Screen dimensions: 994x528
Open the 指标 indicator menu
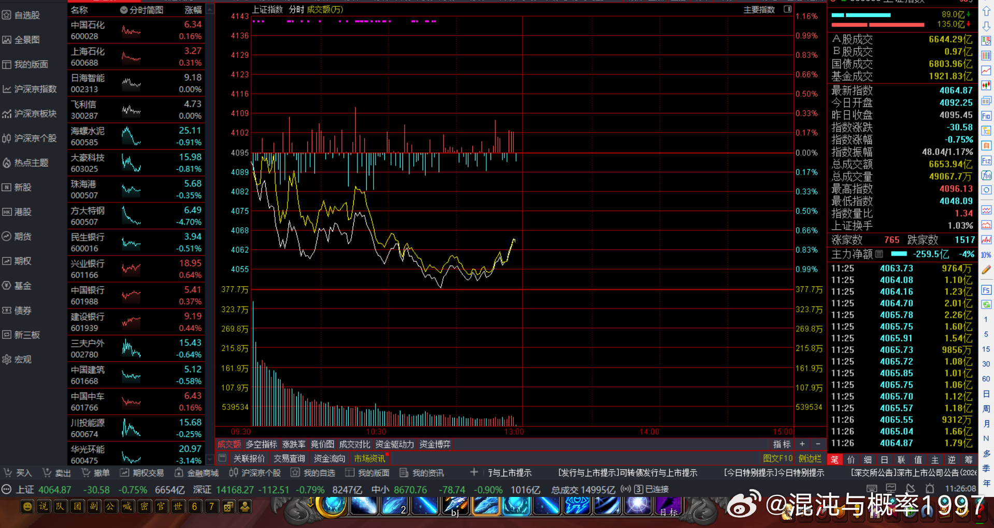pos(782,444)
